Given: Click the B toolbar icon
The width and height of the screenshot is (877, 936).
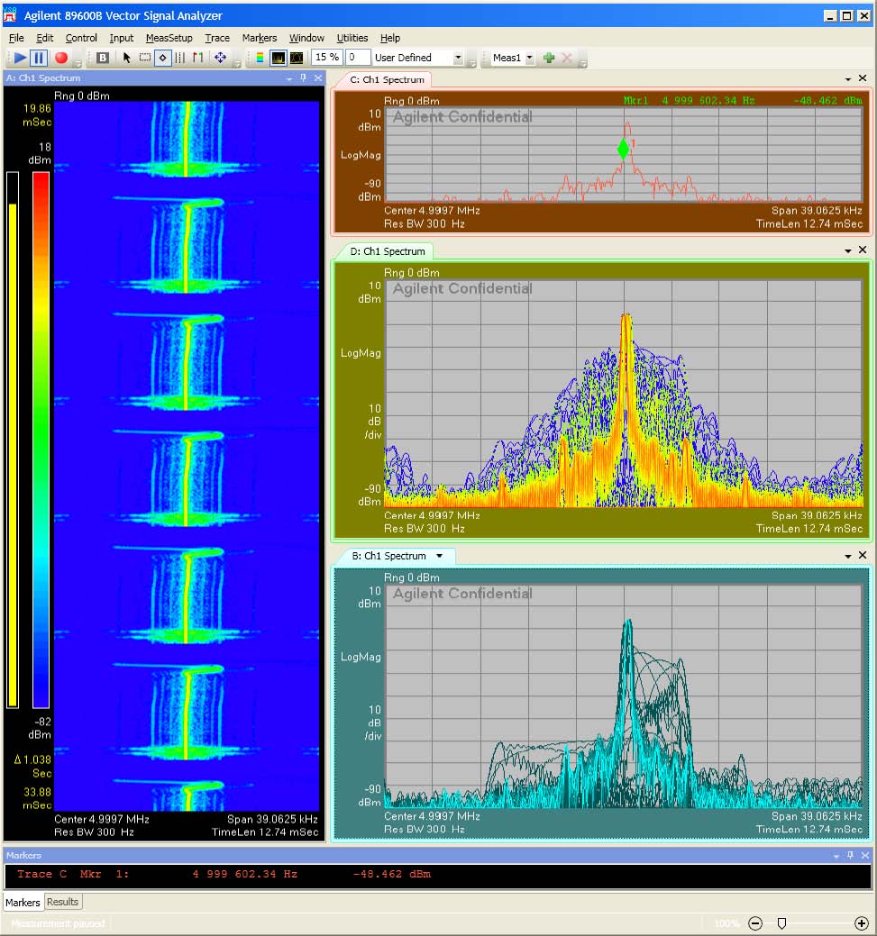Looking at the screenshot, I should 103,58.
